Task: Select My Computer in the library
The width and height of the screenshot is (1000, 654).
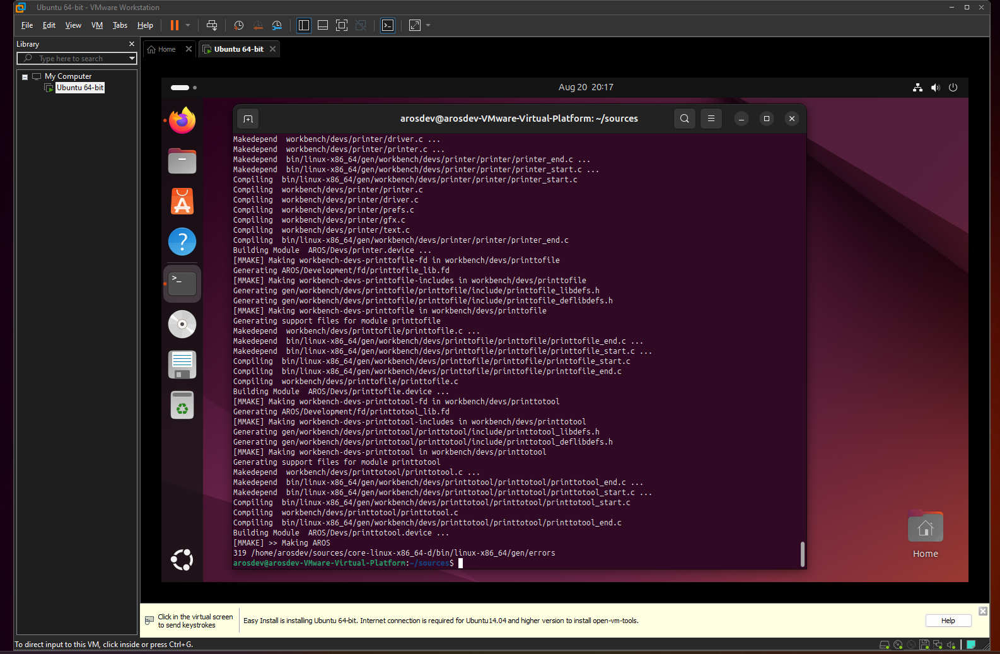Action: click(68, 76)
